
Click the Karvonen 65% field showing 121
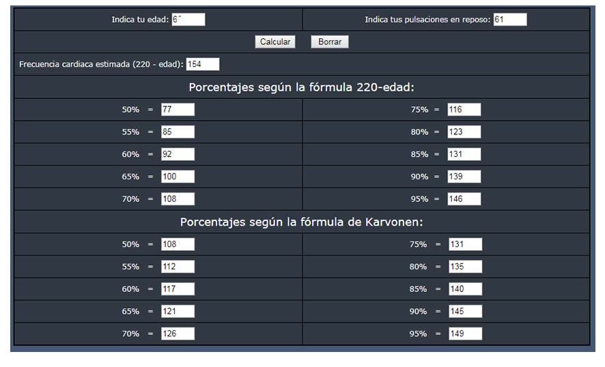point(178,312)
